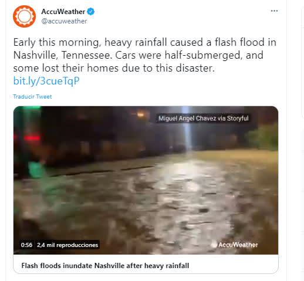304x281 pixels.
Task: Click the blue verified badge
Action: click(90, 12)
